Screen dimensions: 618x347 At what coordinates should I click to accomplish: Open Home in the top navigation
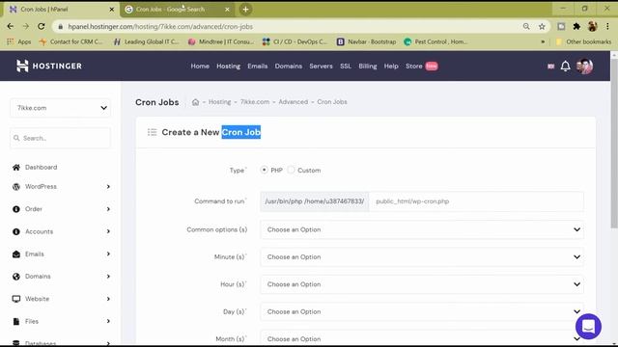200,67
